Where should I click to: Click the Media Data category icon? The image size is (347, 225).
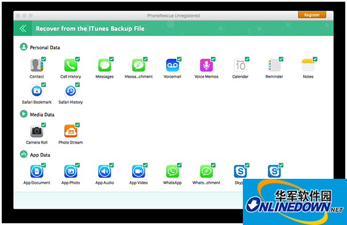pyautogui.click(x=24, y=114)
